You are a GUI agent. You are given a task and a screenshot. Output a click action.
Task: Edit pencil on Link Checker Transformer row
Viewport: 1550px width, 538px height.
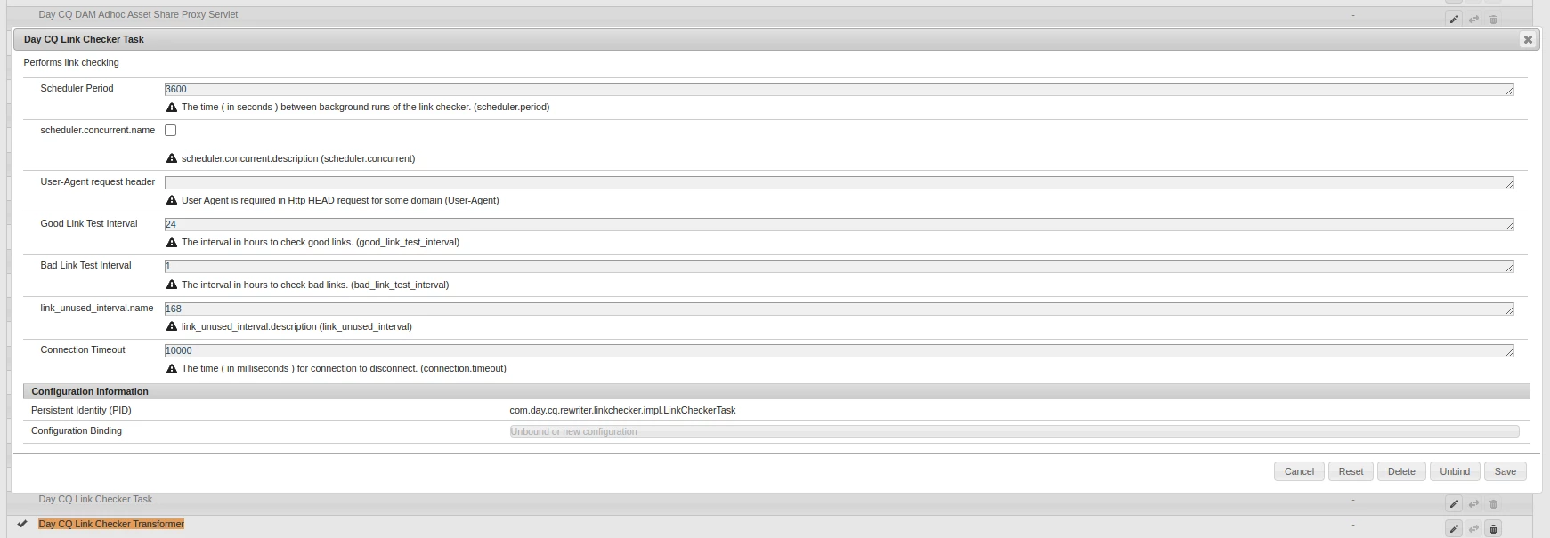pos(1454,528)
